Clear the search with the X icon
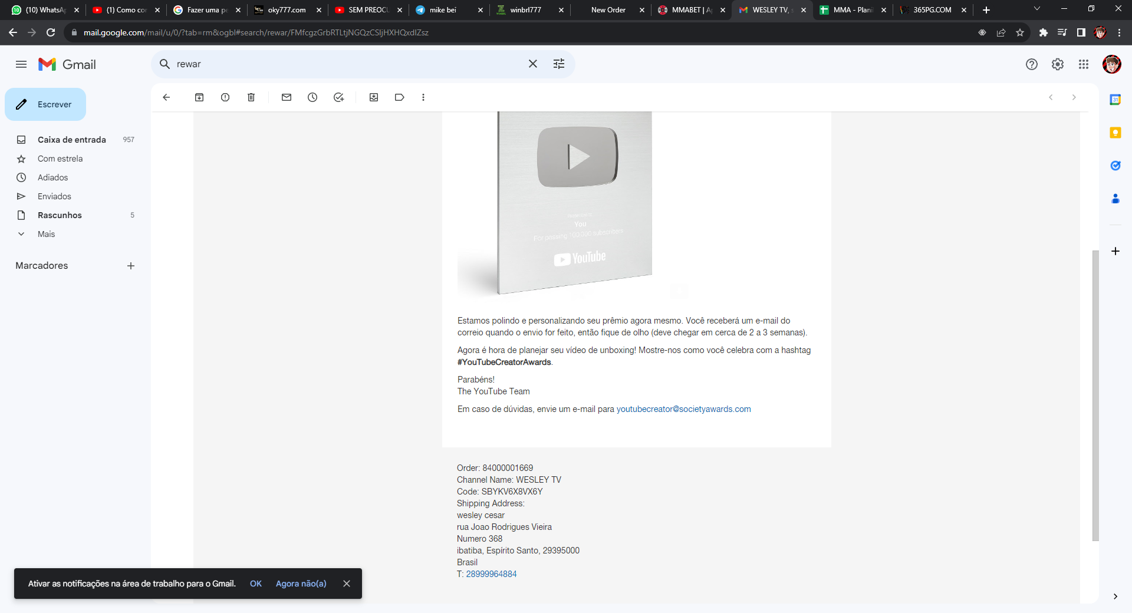 [533, 64]
